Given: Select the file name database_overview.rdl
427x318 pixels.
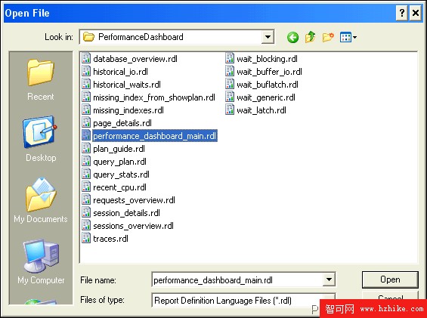Looking at the screenshot, I should pyautogui.click(x=135, y=59).
